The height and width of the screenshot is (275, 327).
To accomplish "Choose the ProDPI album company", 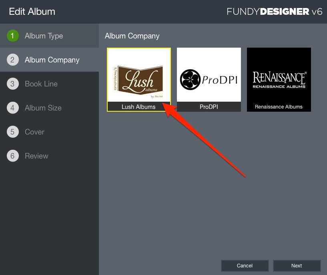I will (x=209, y=80).
